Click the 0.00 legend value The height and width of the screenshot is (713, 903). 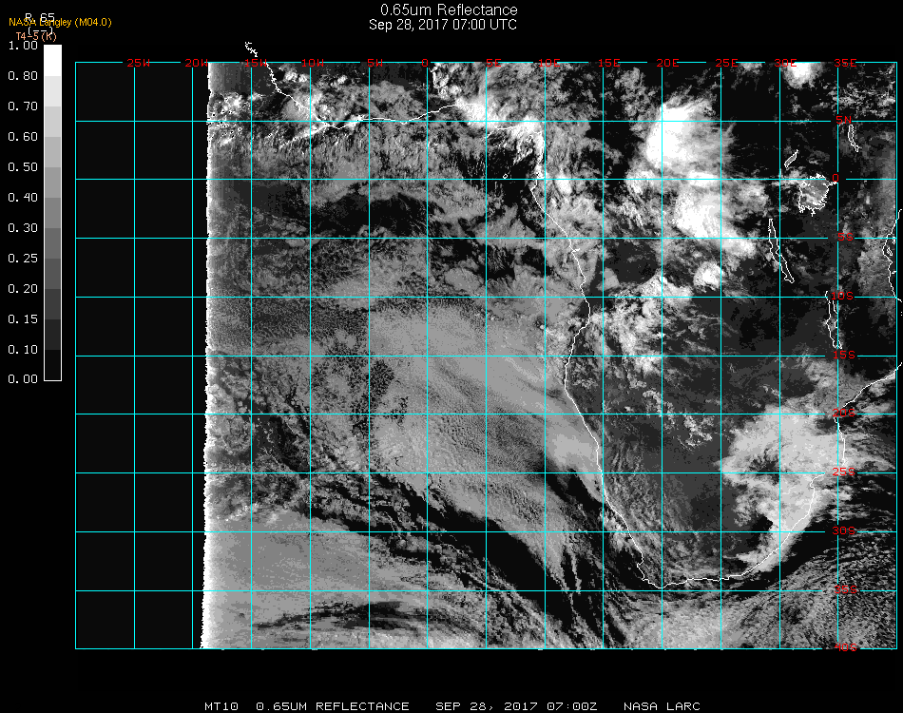23,379
